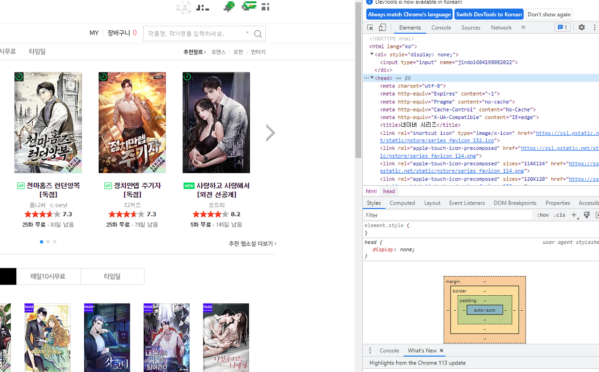Select first blue carousel page dot

41,242
